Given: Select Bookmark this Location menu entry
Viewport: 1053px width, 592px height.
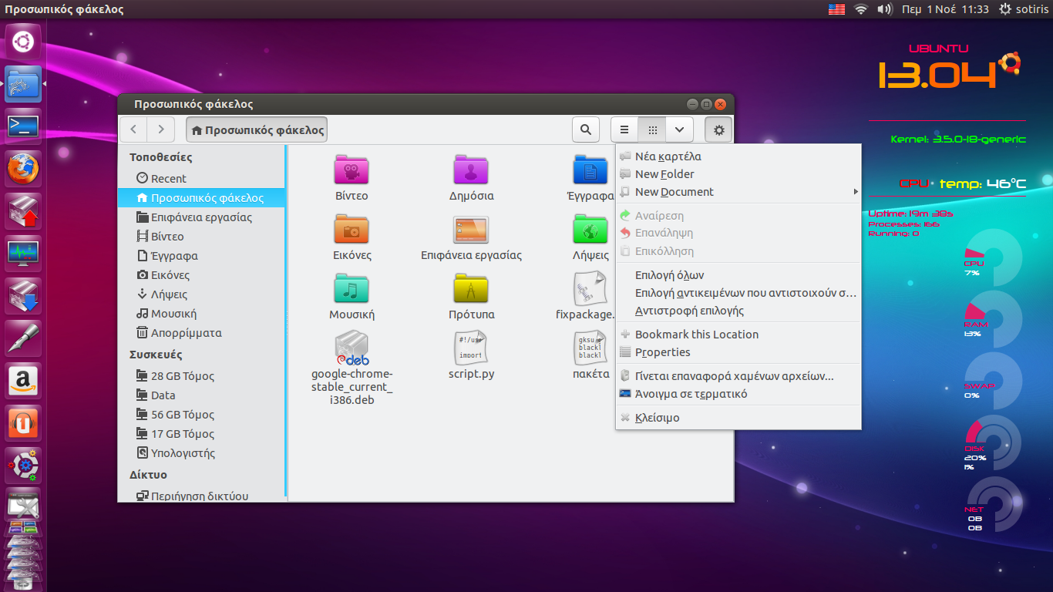Looking at the screenshot, I should click(x=696, y=335).
